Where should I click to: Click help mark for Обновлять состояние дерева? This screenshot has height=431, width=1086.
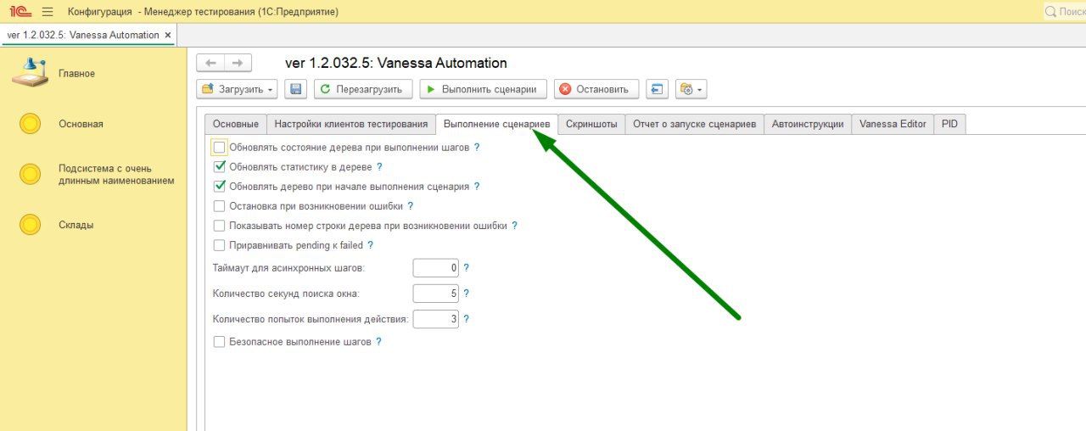[477, 148]
